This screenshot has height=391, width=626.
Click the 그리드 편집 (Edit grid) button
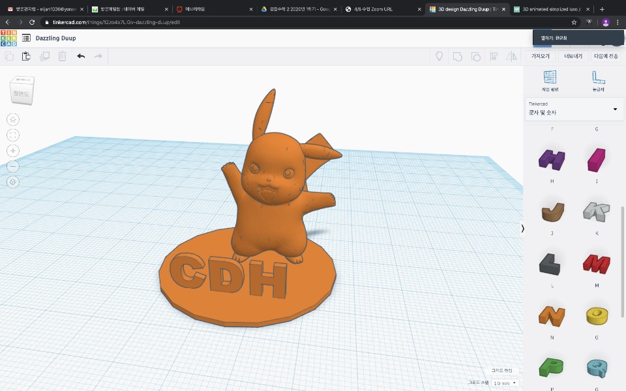click(x=502, y=371)
